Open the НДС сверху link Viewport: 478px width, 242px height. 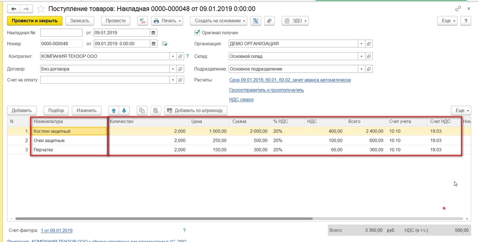[x=241, y=100]
